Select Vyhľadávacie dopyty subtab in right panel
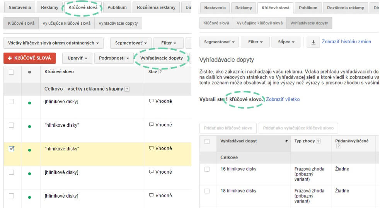The height and width of the screenshot is (208, 380). coord(309,23)
